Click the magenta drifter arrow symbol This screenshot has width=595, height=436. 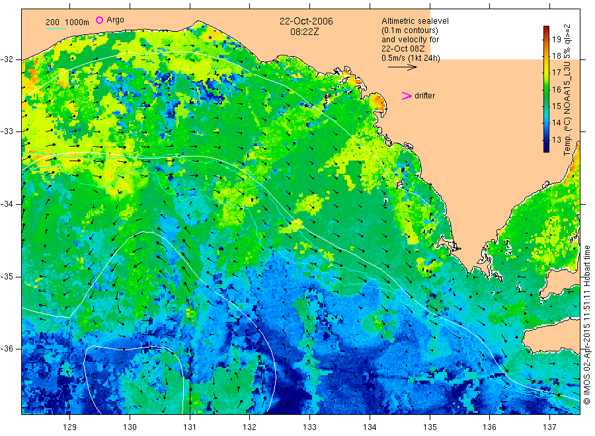(407, 96)
